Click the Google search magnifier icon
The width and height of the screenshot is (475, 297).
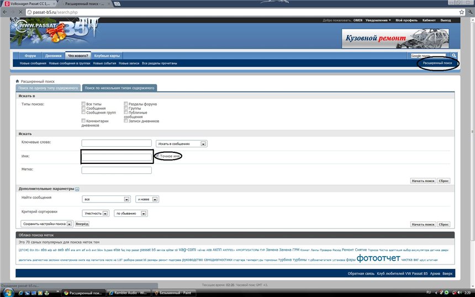454,56
